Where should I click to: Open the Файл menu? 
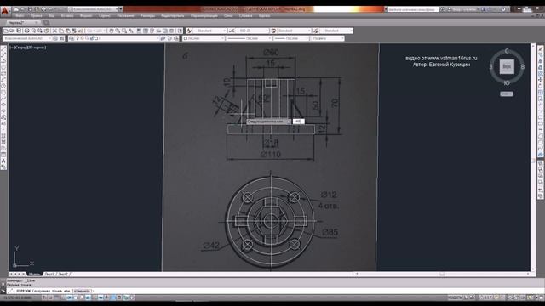pos(20,16)
